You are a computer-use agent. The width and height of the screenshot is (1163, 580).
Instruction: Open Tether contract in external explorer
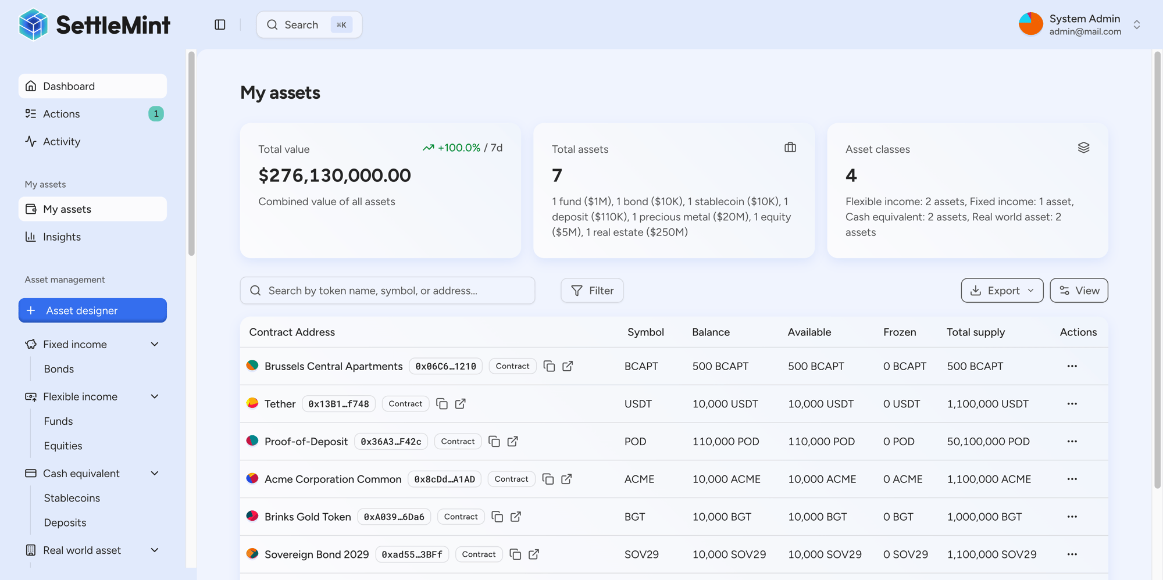[x=460, y=404]
